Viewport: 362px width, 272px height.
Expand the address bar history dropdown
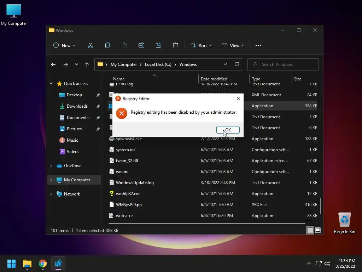coord(225,64)
